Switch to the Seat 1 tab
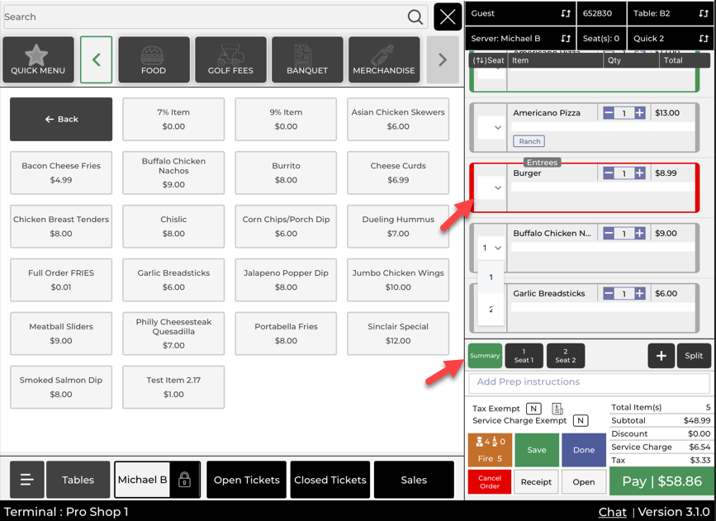This screenshot has height=521, width=716. pyautogui.click(x=524, y=356)
